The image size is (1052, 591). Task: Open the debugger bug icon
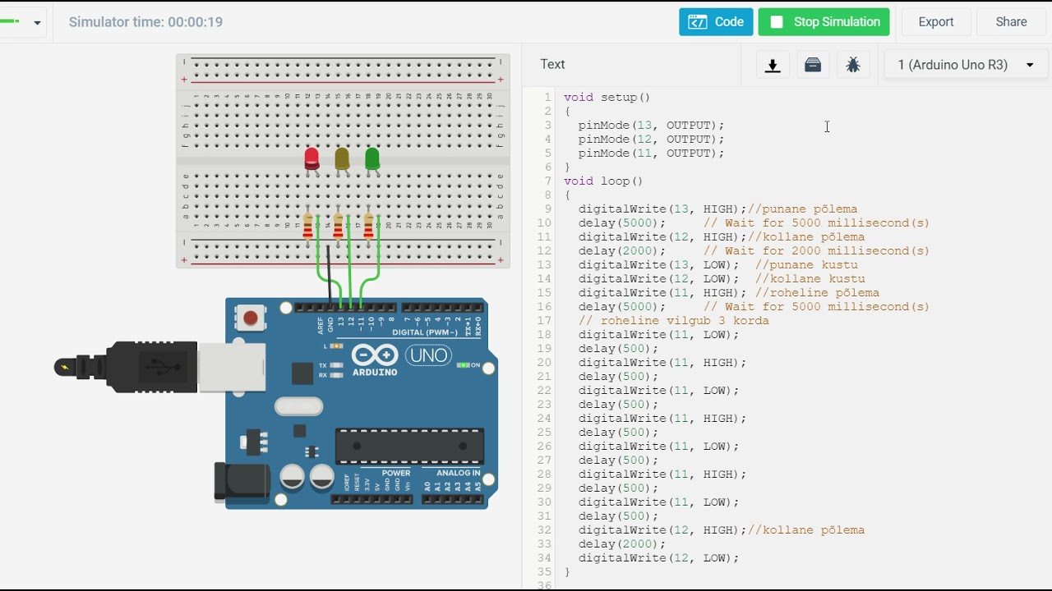coord(853,65)
